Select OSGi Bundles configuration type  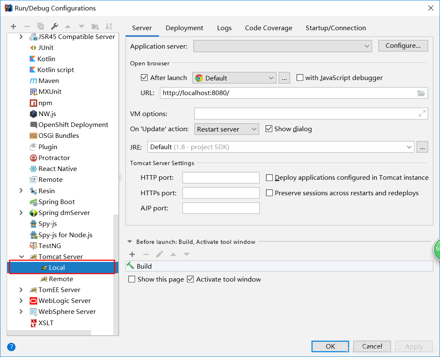tap(54, 135)
